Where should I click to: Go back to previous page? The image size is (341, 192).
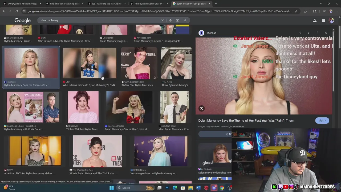(x=4, y=11)
